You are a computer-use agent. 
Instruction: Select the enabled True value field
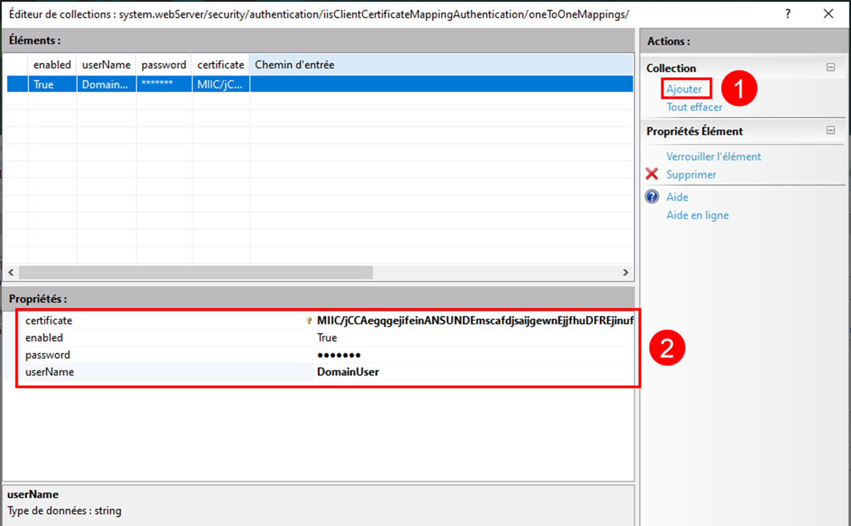[332, 337]
